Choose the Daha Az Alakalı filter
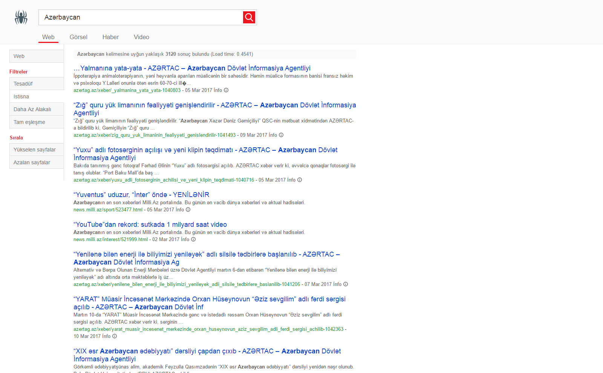 pyautogui.click(x=37, y=109)
